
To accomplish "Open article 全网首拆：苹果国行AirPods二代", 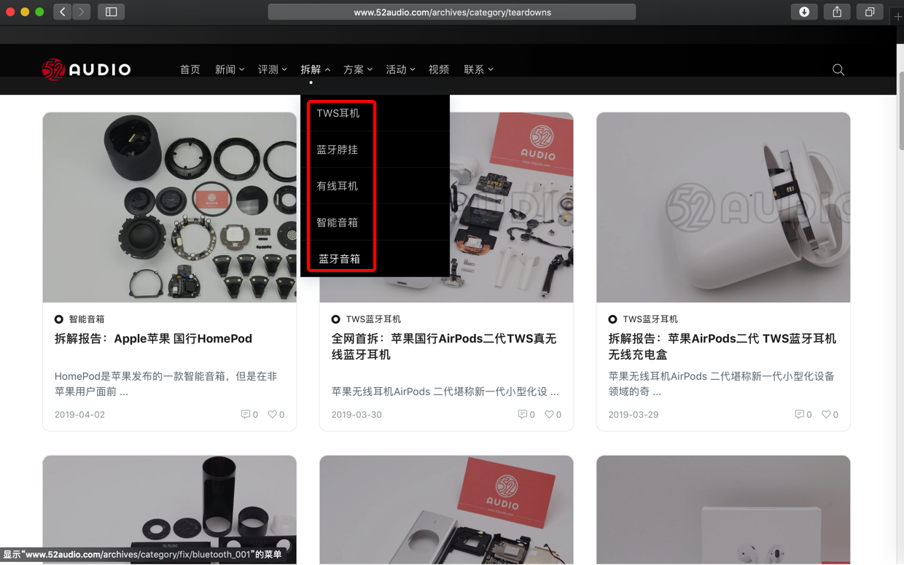I will (x=444, y=346).
